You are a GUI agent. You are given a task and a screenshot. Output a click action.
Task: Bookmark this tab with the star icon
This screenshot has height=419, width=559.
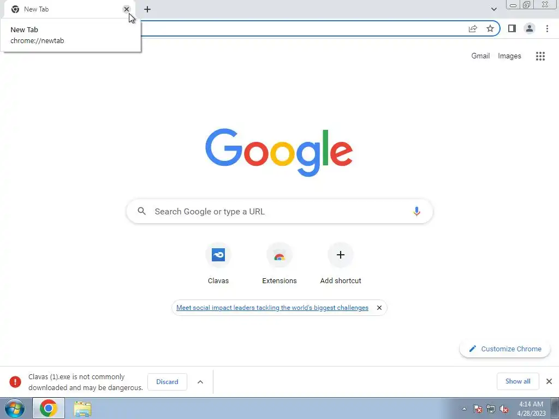(490, 29)
